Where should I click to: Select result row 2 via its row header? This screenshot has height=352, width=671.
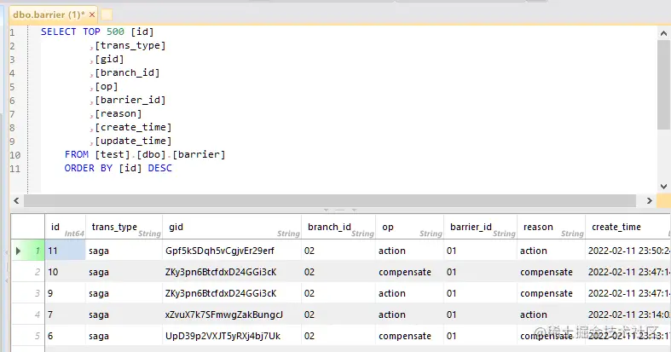pos(28,272)
